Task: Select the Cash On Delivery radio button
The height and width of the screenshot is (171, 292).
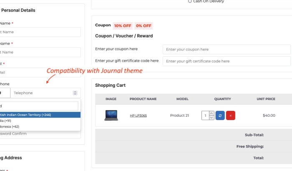Action: coord(190,1)
